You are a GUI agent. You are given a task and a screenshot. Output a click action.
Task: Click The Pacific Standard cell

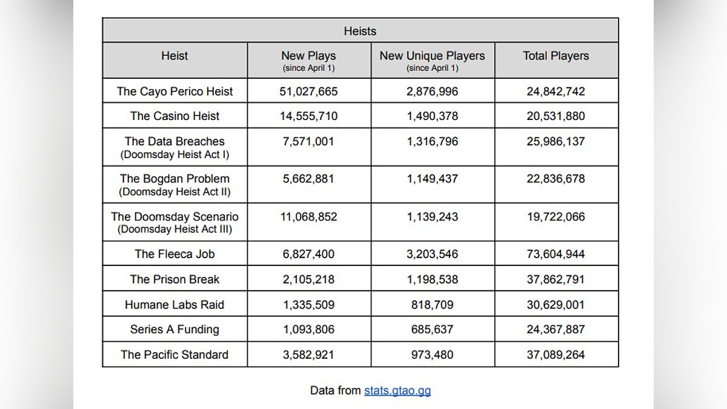(x=174, y=354)
